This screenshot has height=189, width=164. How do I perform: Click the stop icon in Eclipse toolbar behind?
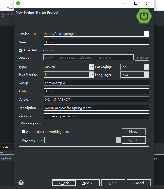pos(3,15)
